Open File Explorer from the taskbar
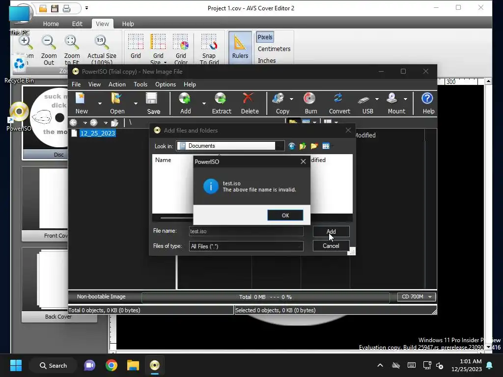This screenshot has height=377, width=503. (133, 365)
